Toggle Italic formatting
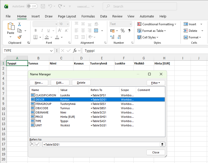This screenshot has height=163, width=208. coord(42,31)
